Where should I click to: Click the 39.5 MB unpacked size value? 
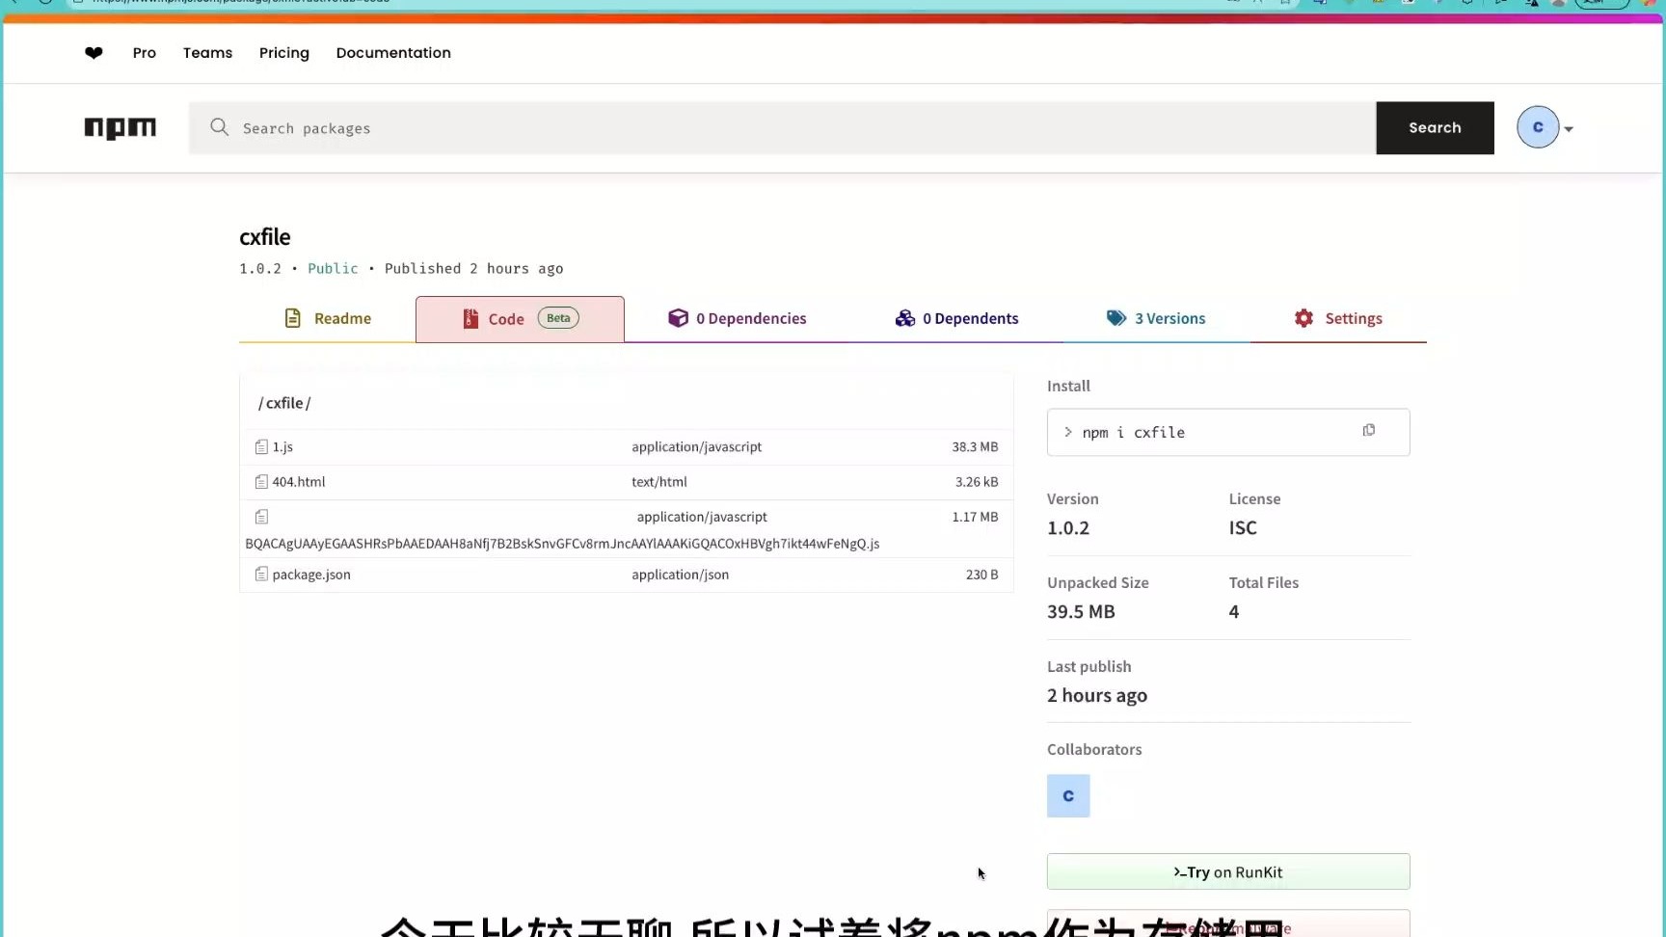1081,612
